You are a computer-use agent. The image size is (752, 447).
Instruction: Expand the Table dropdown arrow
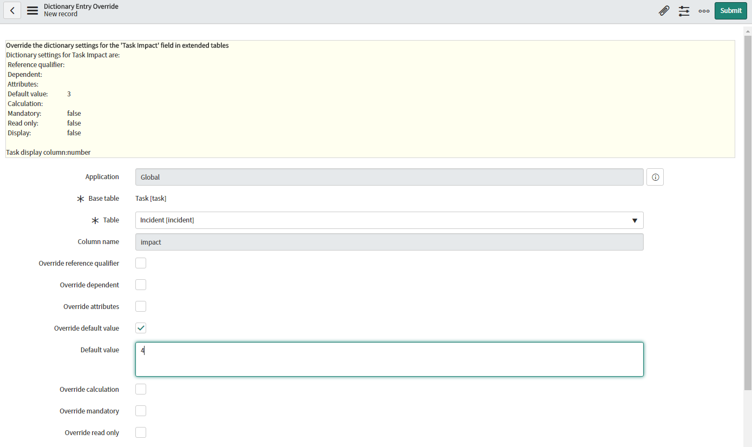(x=635, y=220)
